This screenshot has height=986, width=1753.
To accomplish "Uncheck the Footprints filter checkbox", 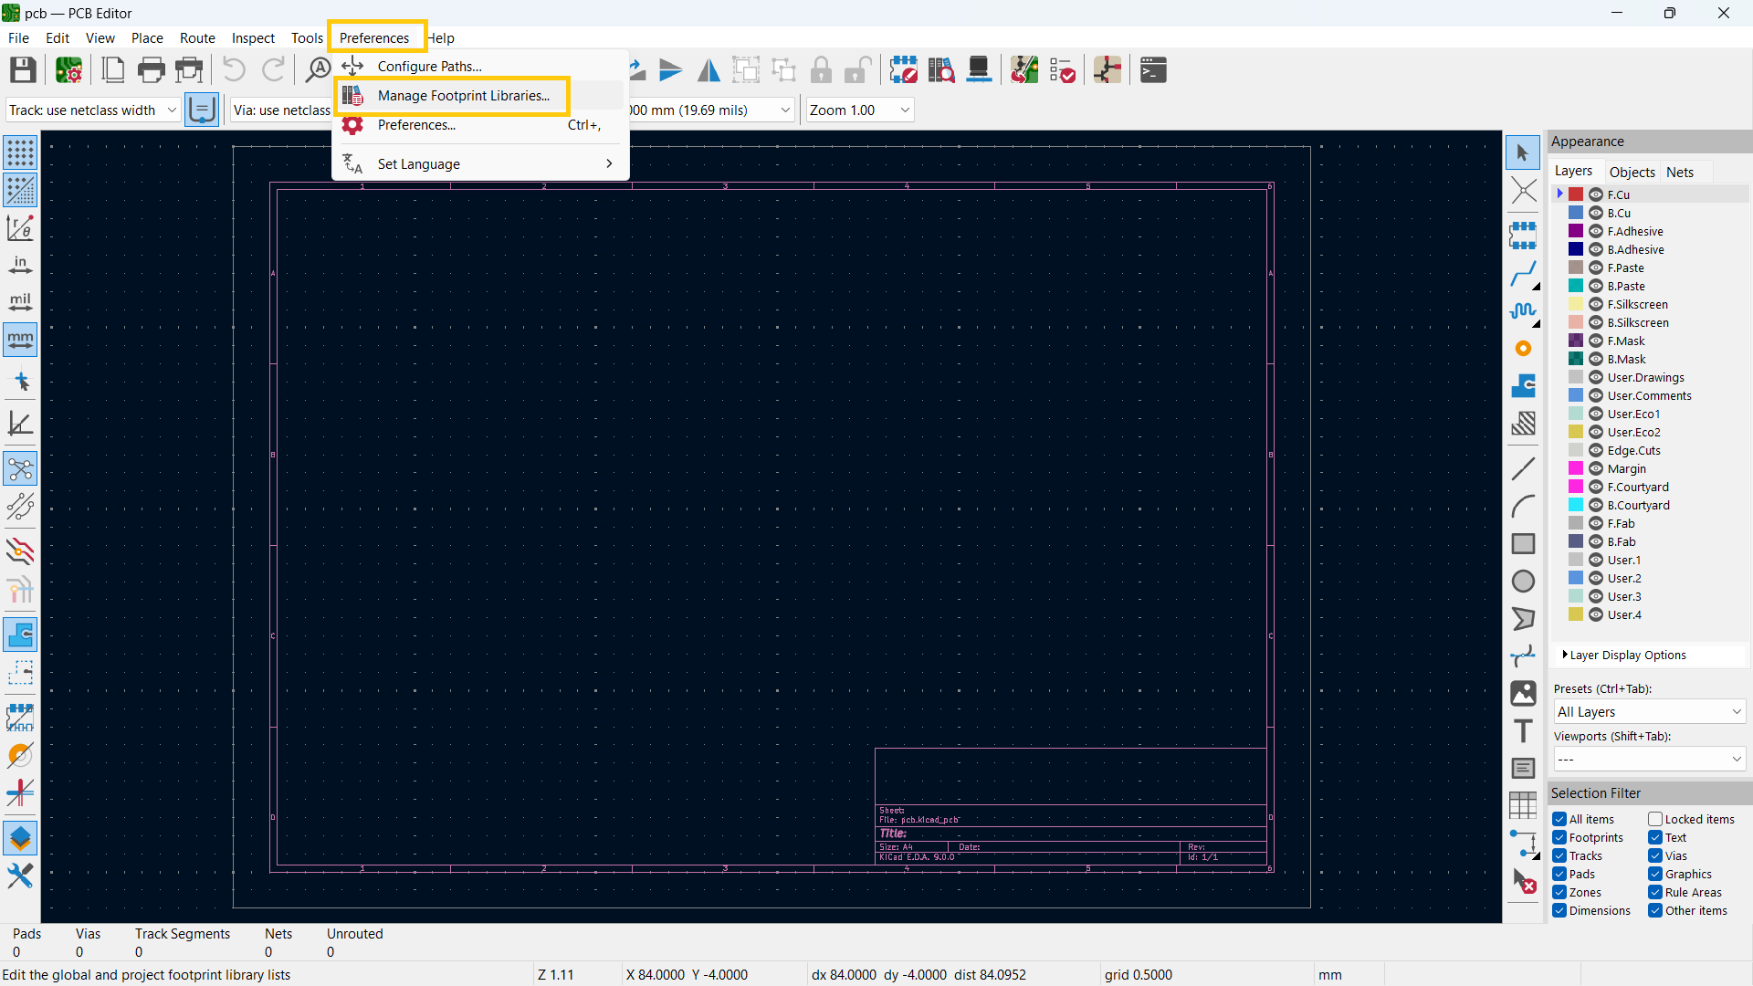I will point(1559,837).
